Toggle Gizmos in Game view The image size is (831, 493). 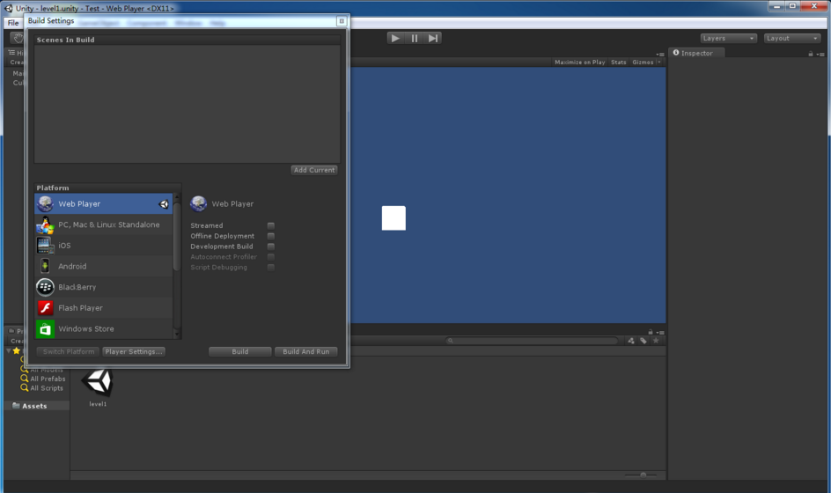coord(643,62)
